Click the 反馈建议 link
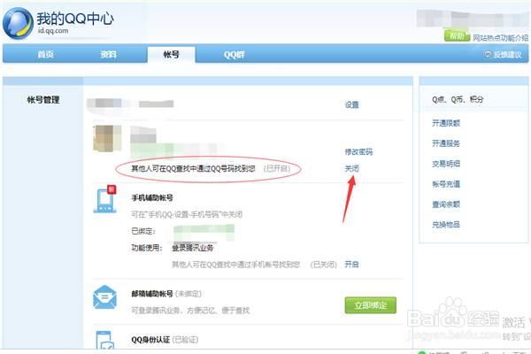This screenshot has width=531, height=354. 507,55
